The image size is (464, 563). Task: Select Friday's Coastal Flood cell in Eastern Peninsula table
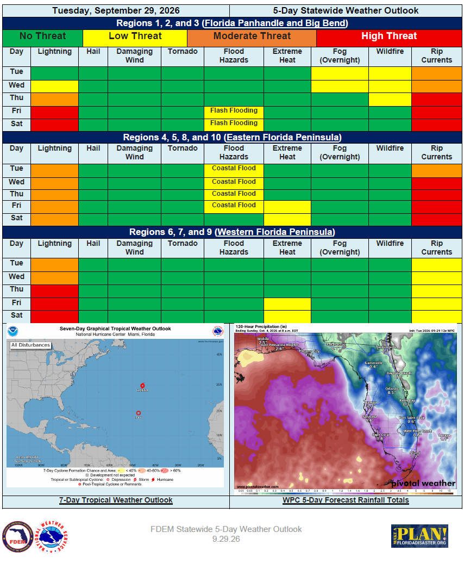234,207
